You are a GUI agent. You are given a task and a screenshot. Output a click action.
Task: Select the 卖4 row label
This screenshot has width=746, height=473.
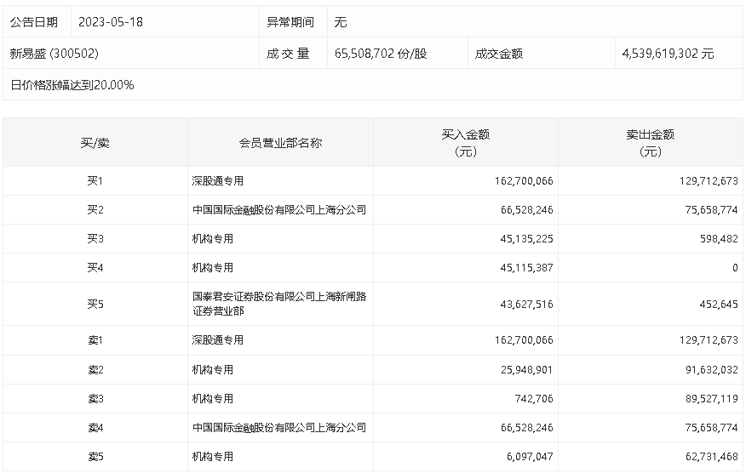(95, 427)
